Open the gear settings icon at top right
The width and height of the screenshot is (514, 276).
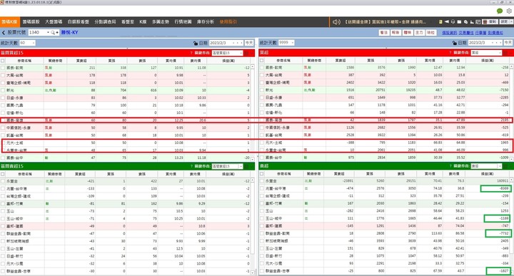[509, 11]
